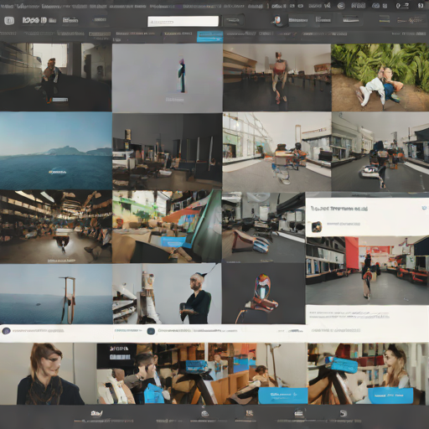Open thumbnail of person walking beside long table
Viewport: 429px width, 429px height.
coord(277,77)
